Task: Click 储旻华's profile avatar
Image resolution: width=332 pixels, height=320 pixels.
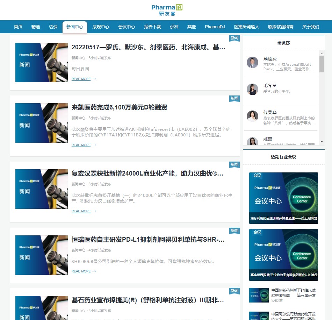Action: tap(252, 116)
